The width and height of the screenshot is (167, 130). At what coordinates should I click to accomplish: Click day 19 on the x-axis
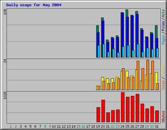(x=98, y=126)
